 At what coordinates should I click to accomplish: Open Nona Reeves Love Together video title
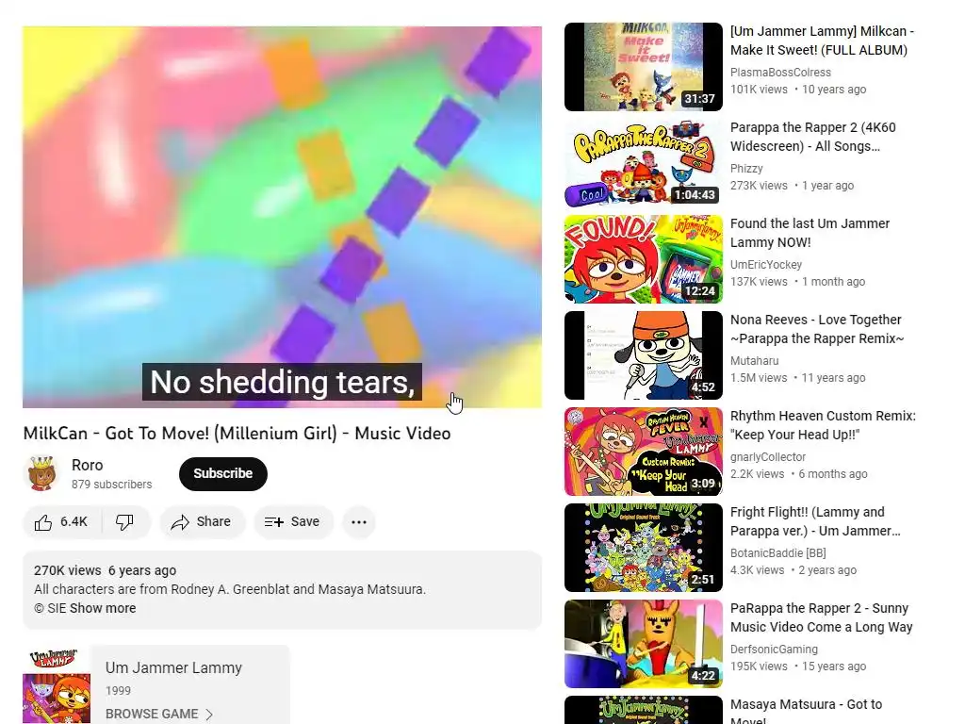click(817, 329)
